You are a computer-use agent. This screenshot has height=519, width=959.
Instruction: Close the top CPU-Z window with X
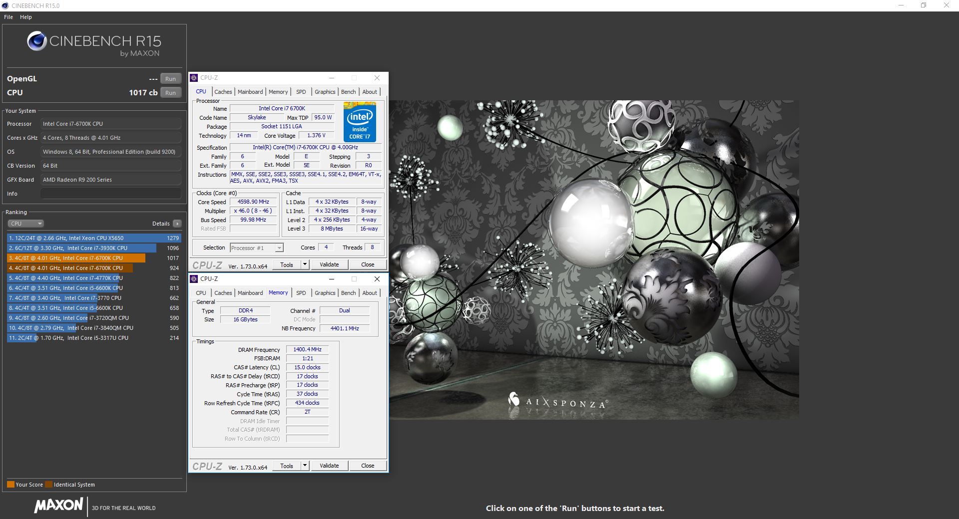(x=377, y=78)
